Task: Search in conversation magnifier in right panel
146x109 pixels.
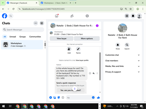Action: (127, 45)
